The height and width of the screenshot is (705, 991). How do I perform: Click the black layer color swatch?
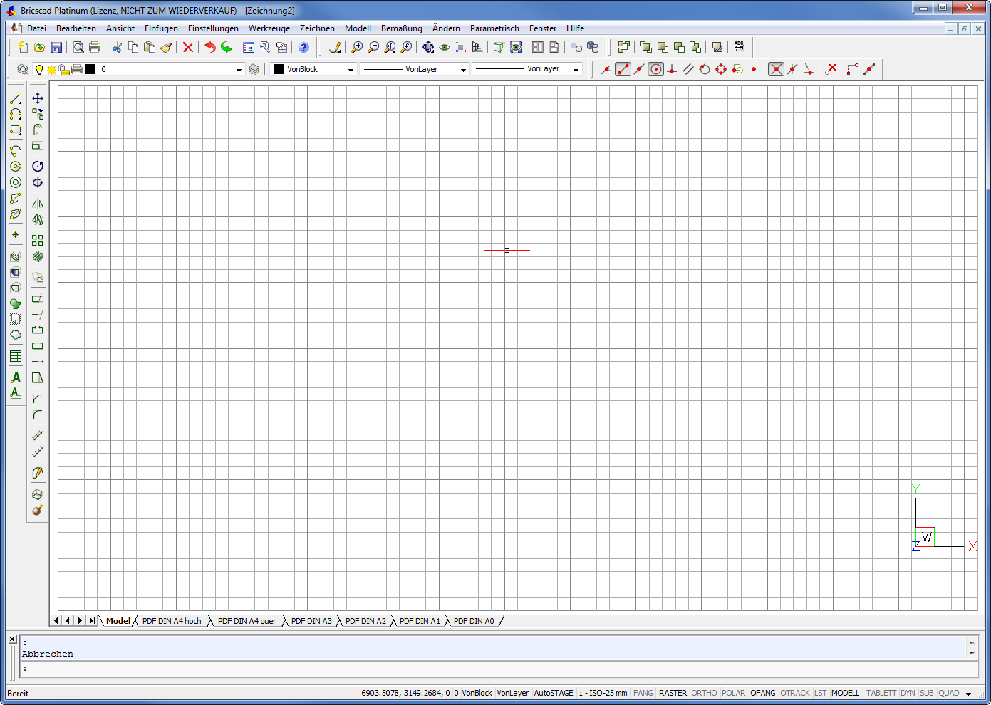tap(90, 69)
